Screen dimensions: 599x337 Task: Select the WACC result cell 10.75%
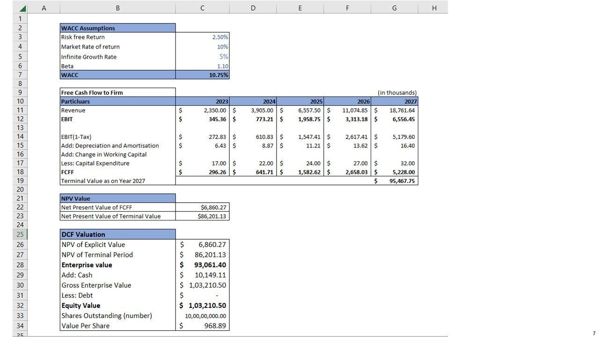(x=202, y=75)
